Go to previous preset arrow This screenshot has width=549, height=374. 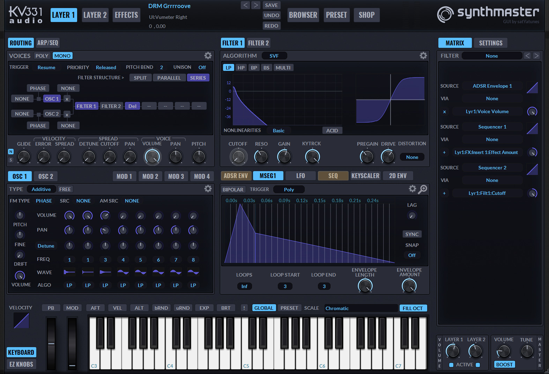(x=245, y=5)
